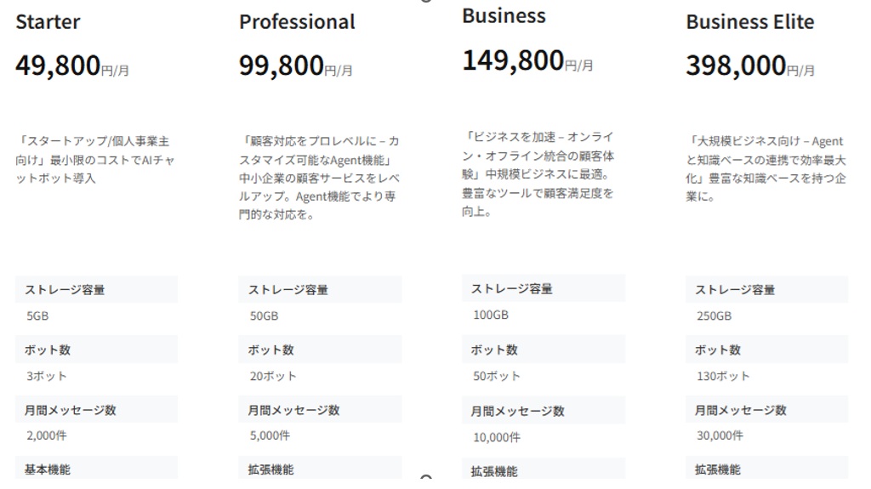Image resolution: width=871 pixels, height=489 pixels.
Task: Click Business's 月間メッセージ数 row header
Action: (544, 411)
